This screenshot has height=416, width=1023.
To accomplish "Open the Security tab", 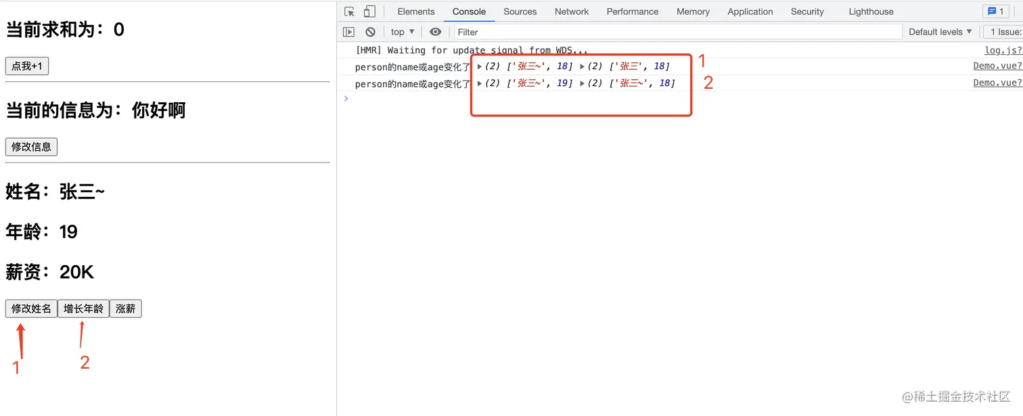I will 807,11.
